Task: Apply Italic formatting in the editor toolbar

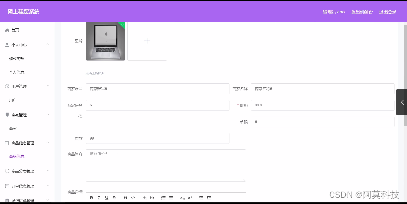Action: pos(99,198)
